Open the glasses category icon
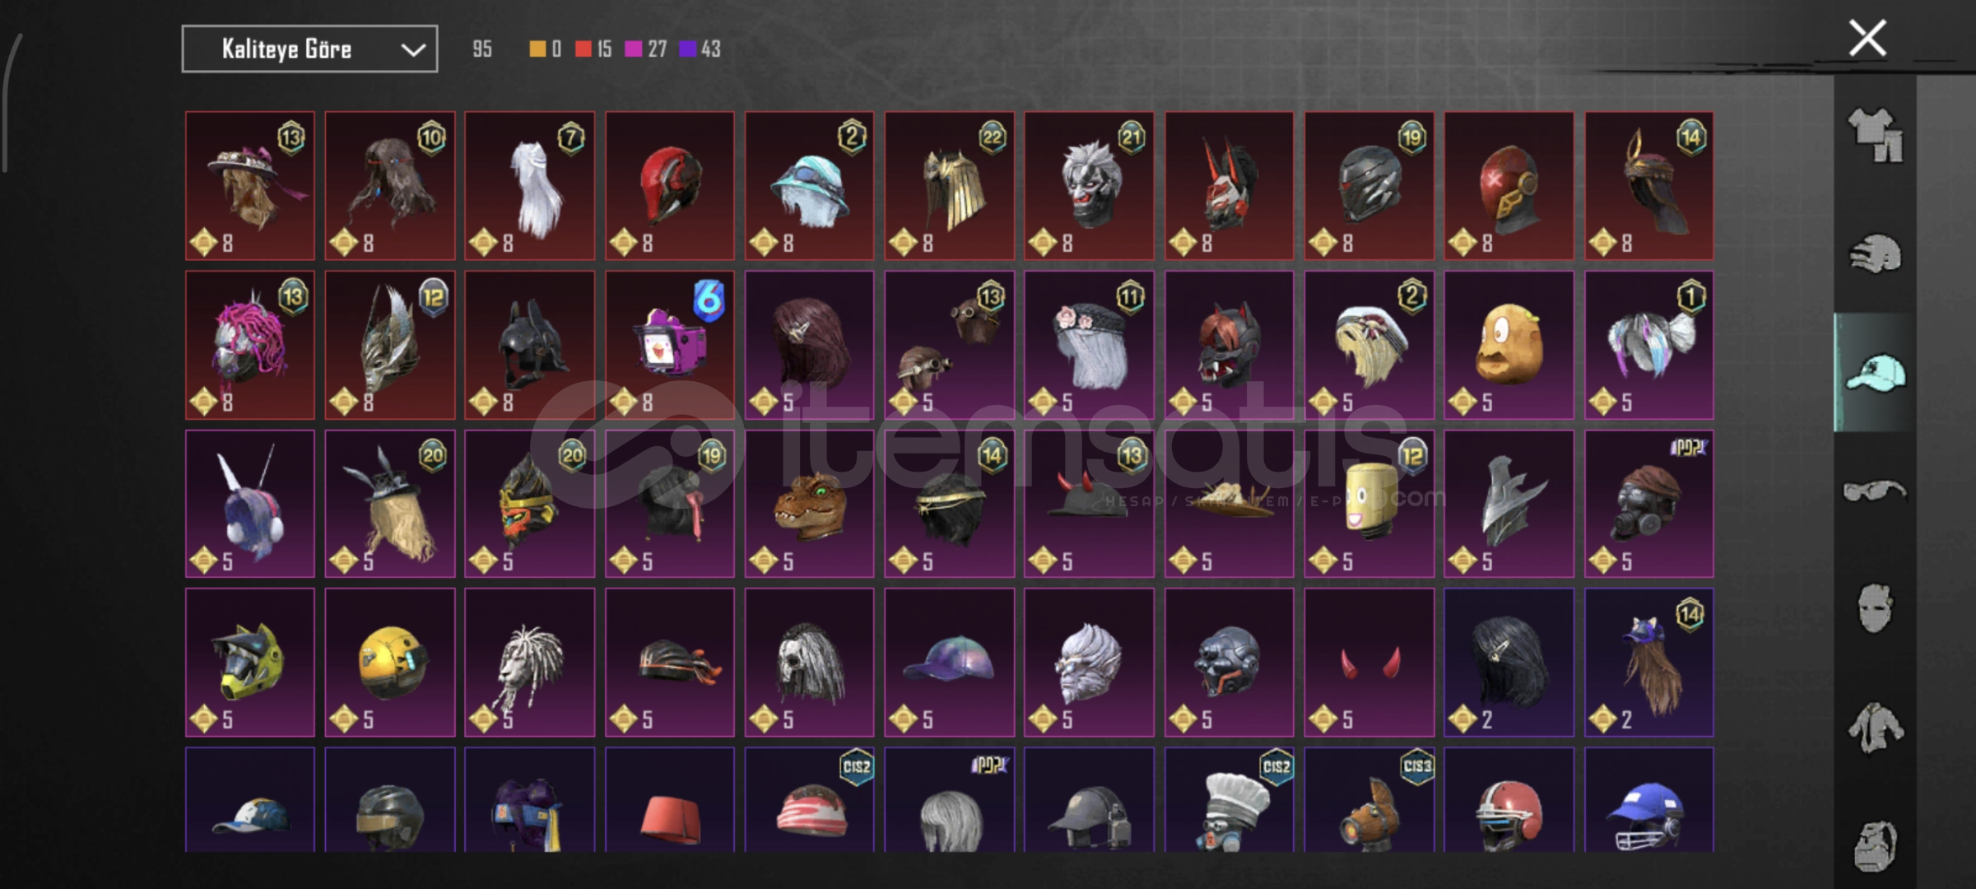 click(x=1876, y=491)
